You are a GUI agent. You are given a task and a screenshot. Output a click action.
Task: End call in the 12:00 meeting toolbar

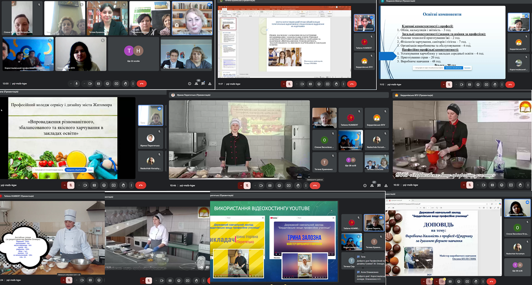[141, 84]
